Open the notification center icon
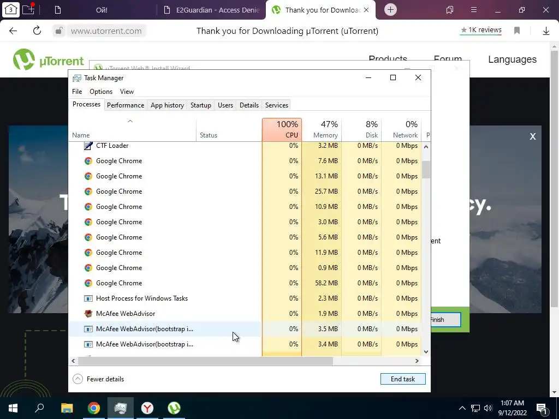The image size is (559, 419). point(542,409)
